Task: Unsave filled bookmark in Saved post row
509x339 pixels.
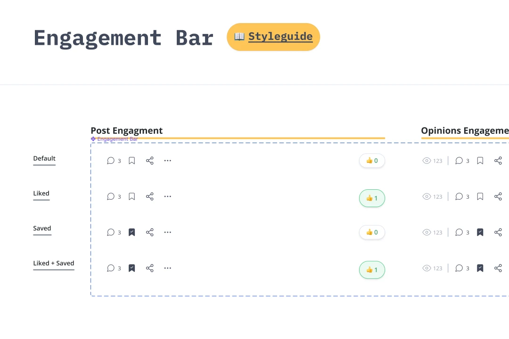Action: pos(132,232)
